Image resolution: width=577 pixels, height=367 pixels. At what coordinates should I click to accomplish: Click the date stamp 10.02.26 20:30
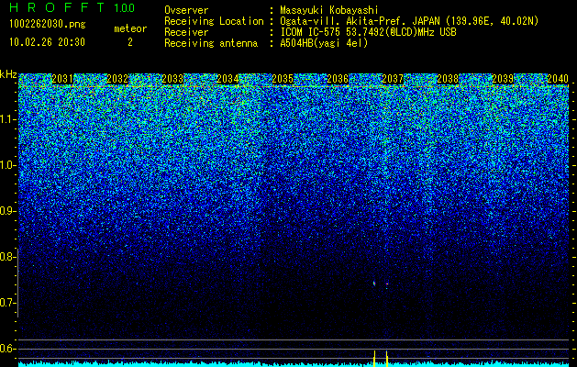[47, 42]
